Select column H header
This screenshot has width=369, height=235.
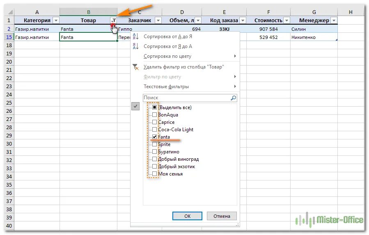click(351, 12)
